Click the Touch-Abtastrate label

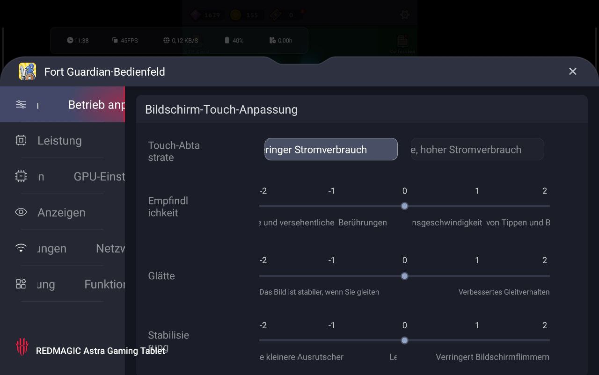[x=174, y=151]
